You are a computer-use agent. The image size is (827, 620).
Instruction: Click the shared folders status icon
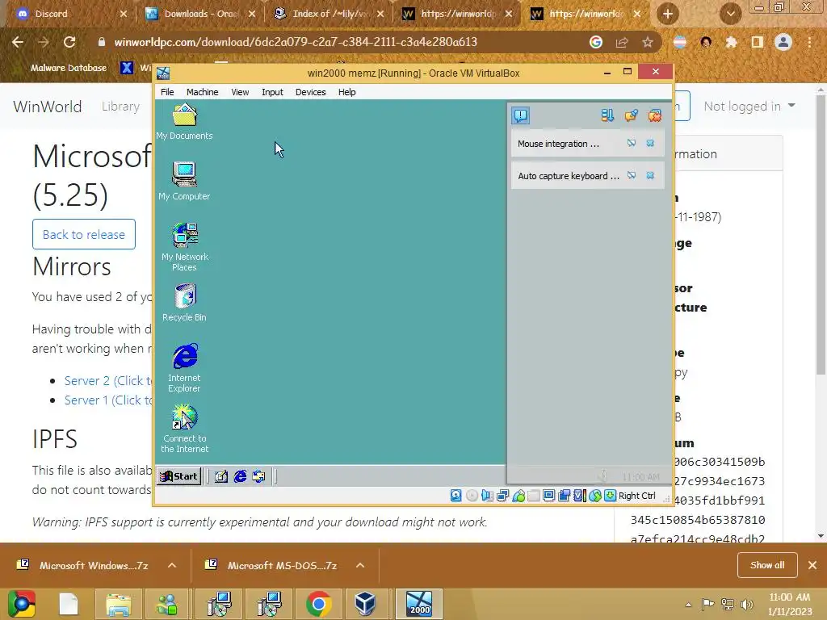[x=533, y=496]
